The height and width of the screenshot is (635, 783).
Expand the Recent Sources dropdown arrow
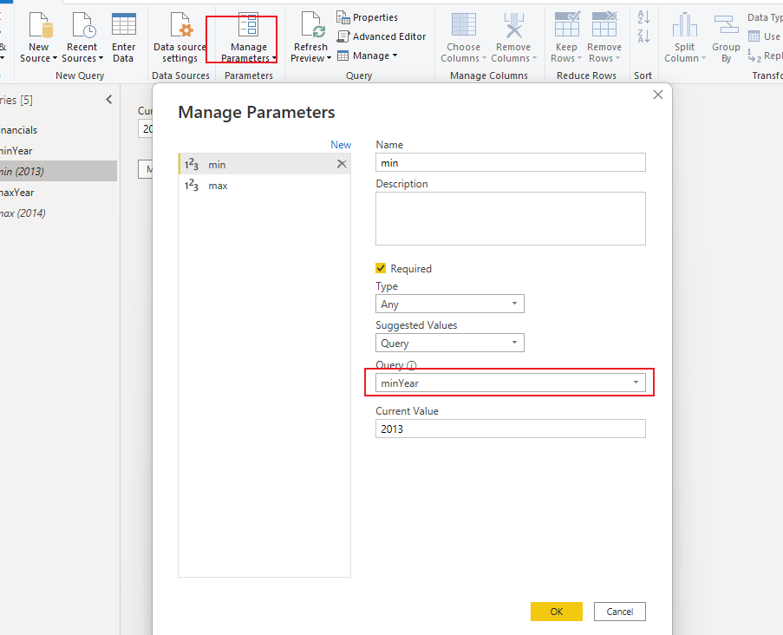tap(101, 58)
